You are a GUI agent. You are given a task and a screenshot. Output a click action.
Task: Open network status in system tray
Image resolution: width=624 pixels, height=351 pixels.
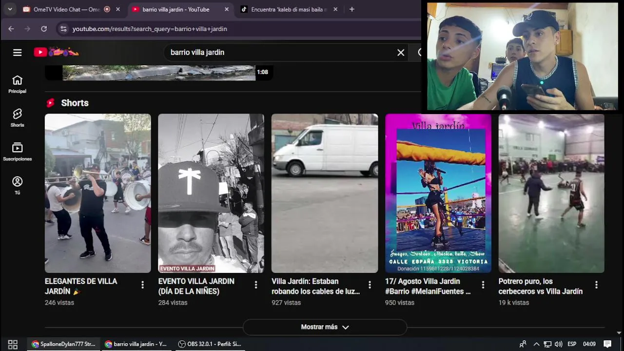547,344
